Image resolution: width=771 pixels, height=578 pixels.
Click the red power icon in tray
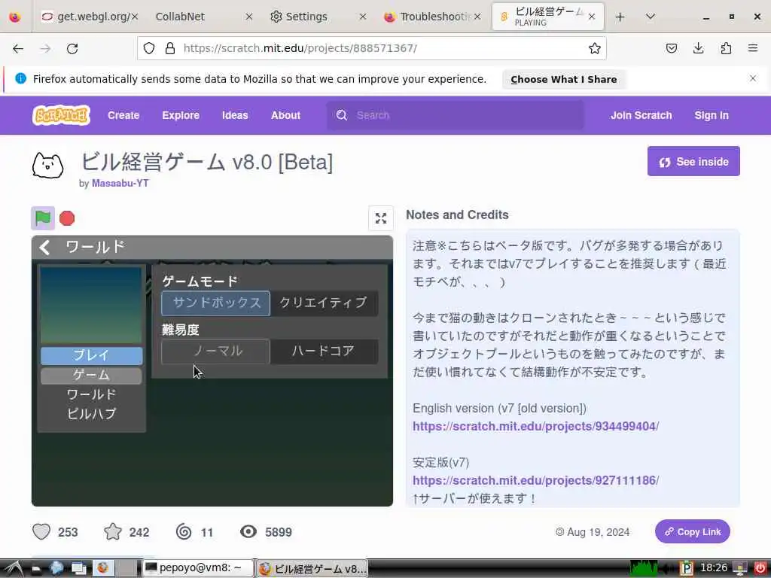pos(760,568)
